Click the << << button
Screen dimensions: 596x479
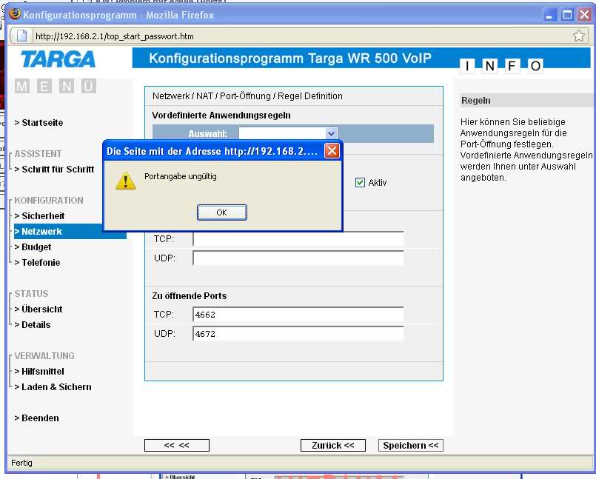(x=177, y=445)
